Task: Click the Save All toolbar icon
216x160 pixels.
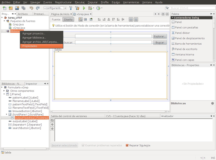Action: click(x=23, y=8)
